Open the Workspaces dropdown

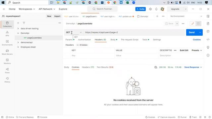[27, 9]
